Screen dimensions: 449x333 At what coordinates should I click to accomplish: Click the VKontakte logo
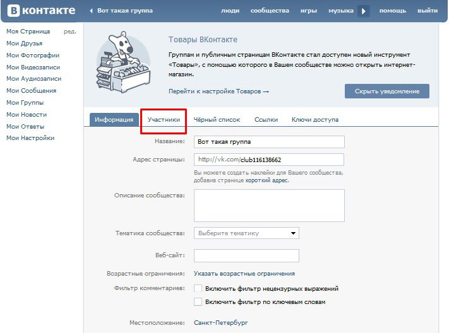coord(41,11)
